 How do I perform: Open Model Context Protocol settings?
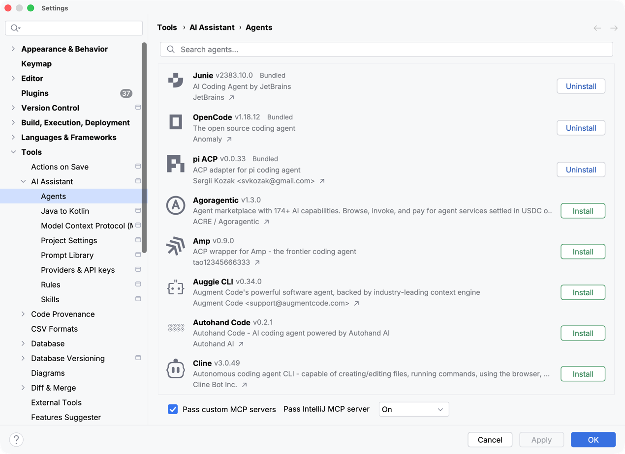coord(87,226)
